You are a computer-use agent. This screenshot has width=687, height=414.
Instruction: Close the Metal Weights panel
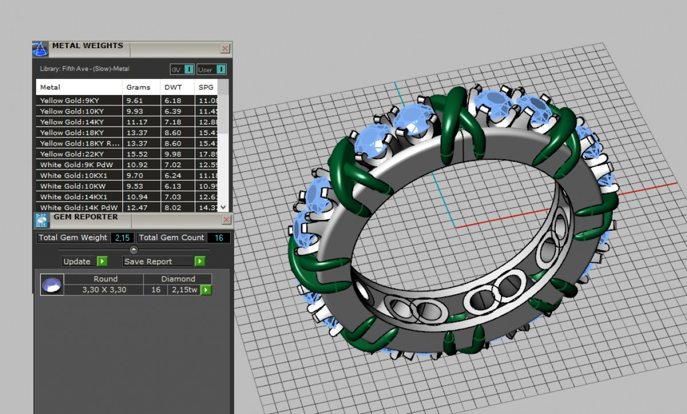pyautogui.click(x=226, y=49)
